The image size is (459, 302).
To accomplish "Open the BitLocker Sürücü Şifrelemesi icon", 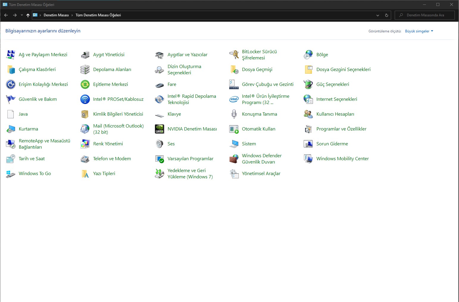I will [x=234, y=55].
